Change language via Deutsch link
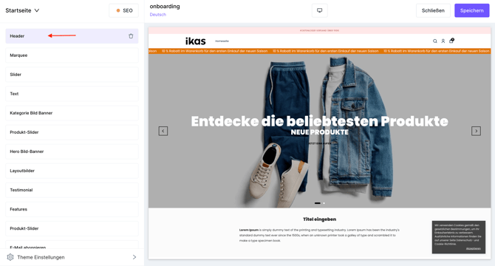 [158, 15]
